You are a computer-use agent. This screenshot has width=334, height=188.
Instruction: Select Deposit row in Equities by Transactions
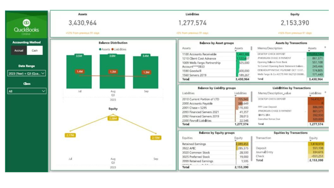coord(290,148)
